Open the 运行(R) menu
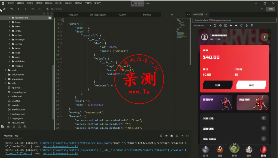This screenshot has width=278, height=158. click(x=58, y=3)
